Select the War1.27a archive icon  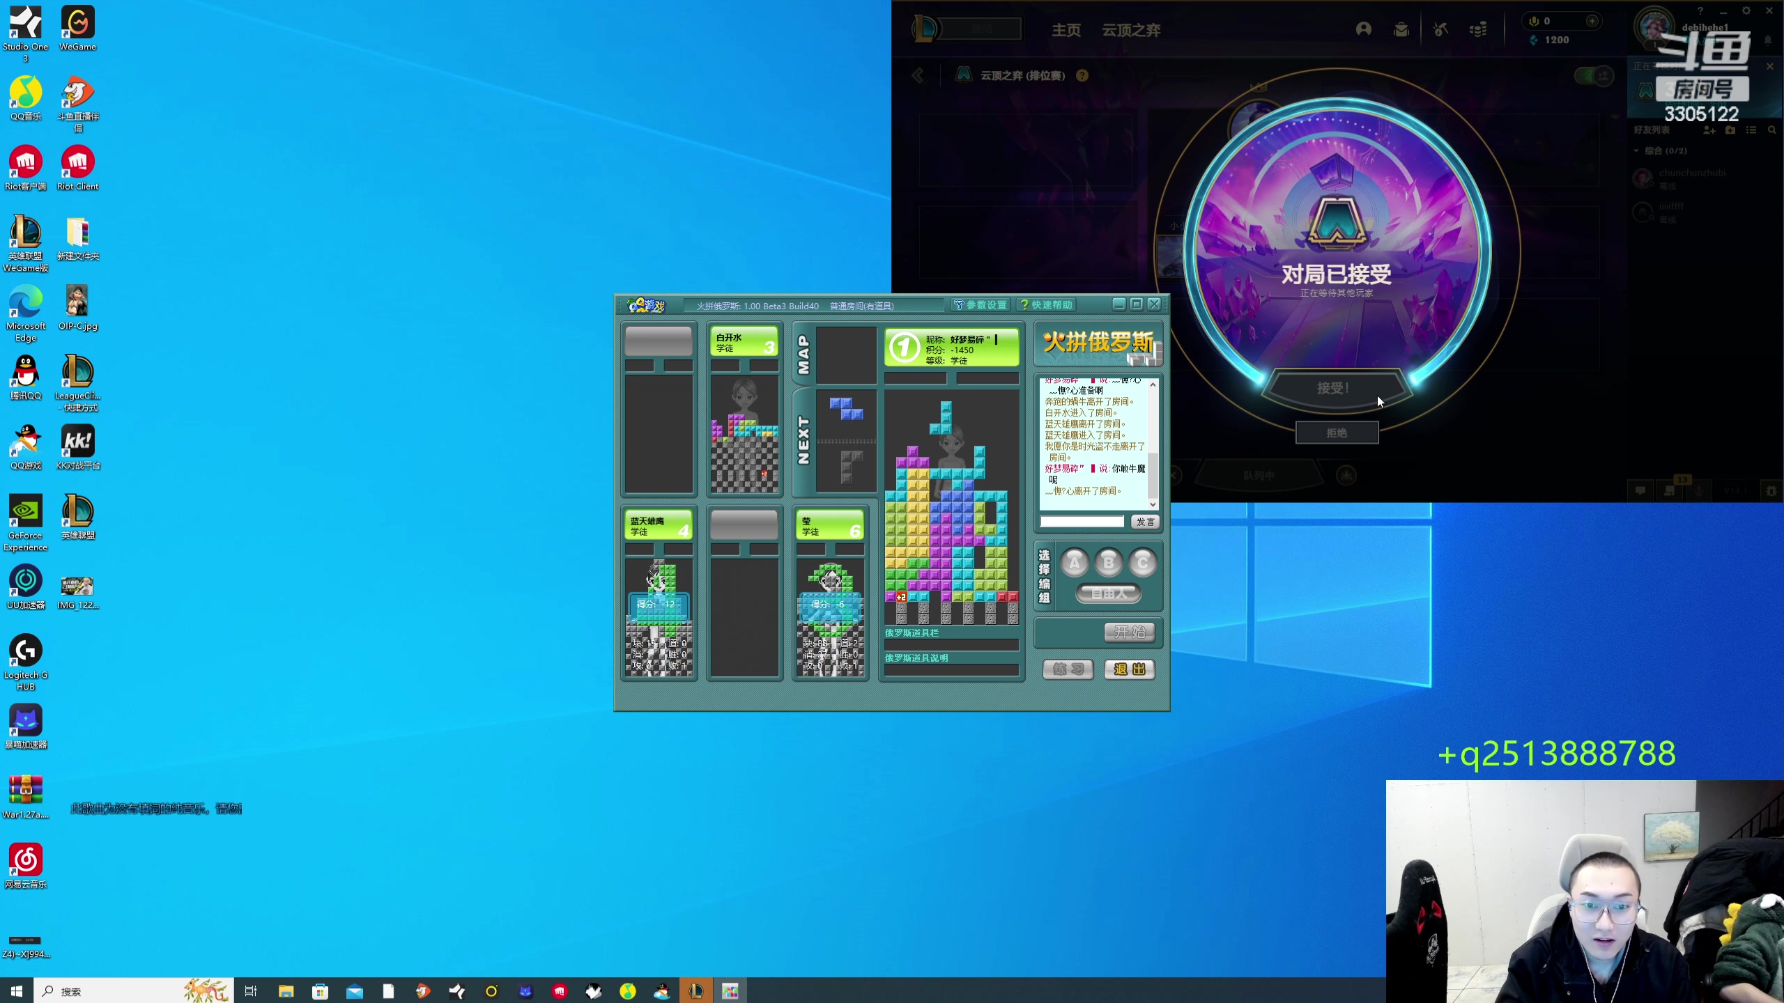click(25, 796)
